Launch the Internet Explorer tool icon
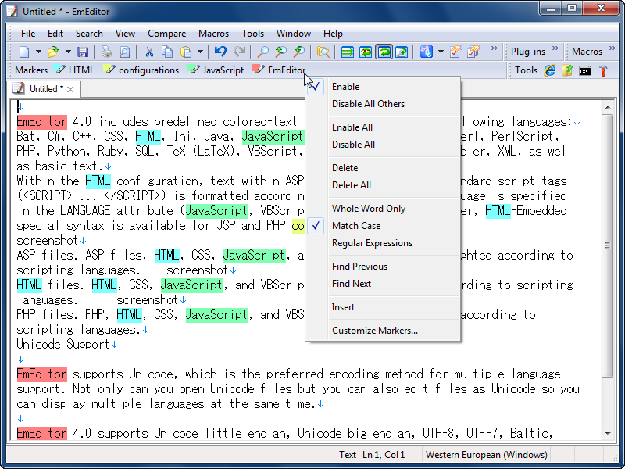625x469 pixels. (550, 70)
